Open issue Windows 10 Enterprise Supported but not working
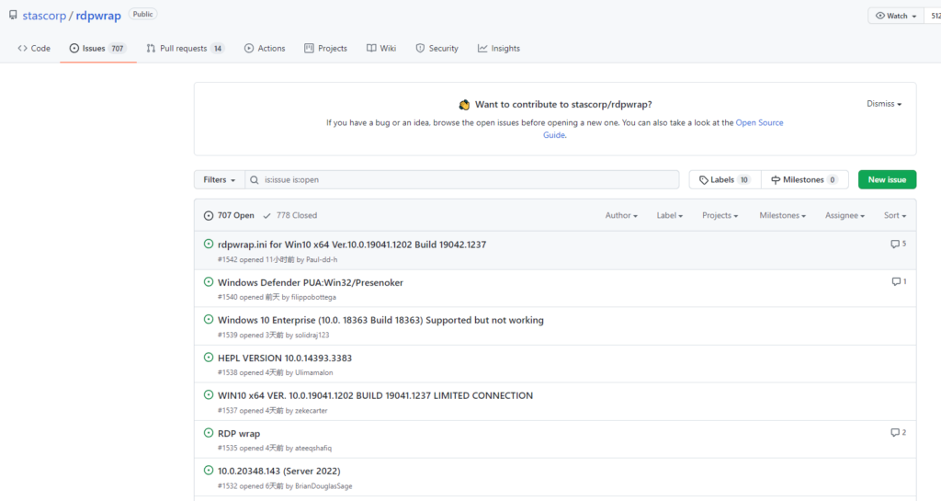Image resolution: width=941 pixels, height=501 pixels. coord(380,321)
